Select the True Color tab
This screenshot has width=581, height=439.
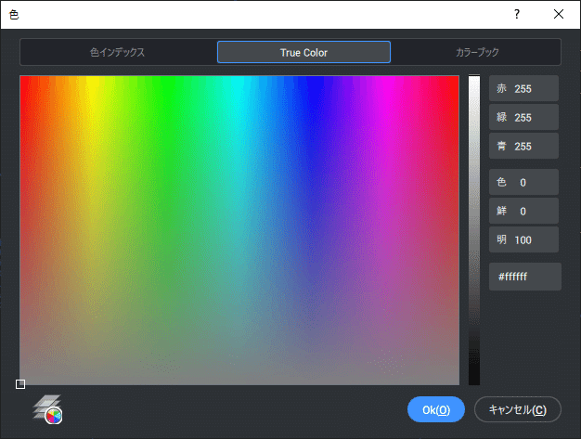pyautogui.click(x=303, y=52)
